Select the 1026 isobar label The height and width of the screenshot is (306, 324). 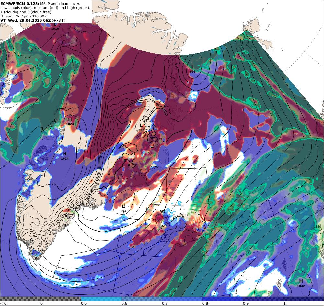coord(318,199)
